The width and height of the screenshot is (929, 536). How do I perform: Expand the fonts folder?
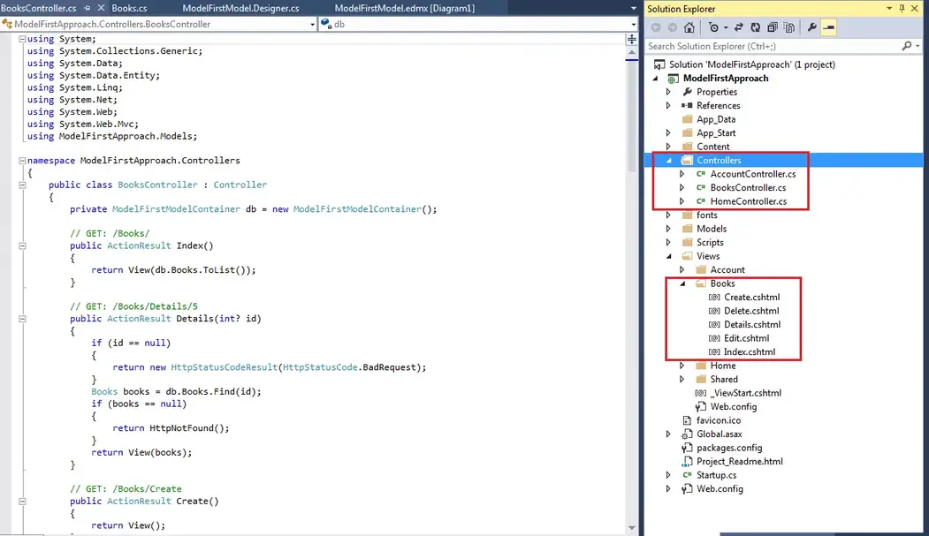tap(668, 215)
